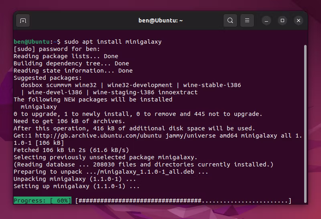Click the 'Need to get 106 kB' line

click(69, 121)
